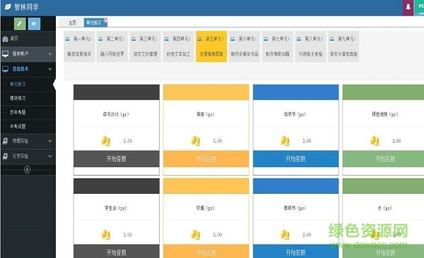Click the 智林同学 leaf logo icon
Viewport: 424px width, 258px height.
click(8, 7)
